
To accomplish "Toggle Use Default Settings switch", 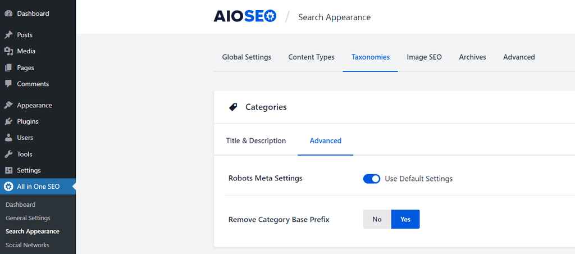I will click(372, 179).
